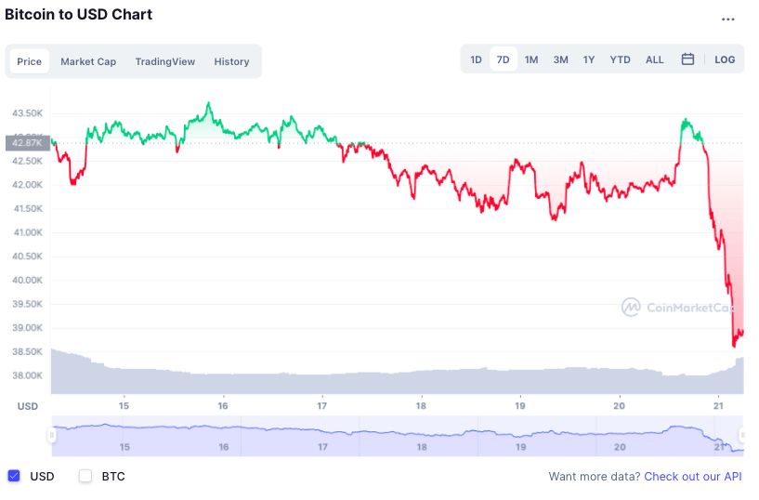759x500 pixels.
Task: Uncheck the USD checkbox
Action: click(x=14, y=476)
